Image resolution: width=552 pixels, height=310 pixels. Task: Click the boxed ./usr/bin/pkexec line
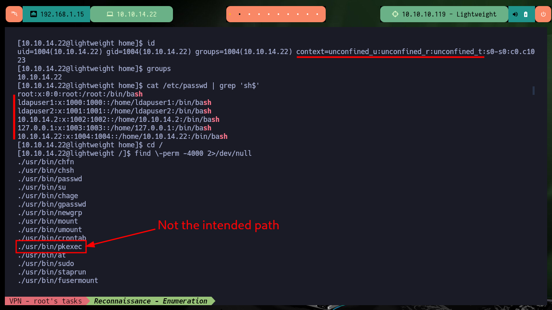point(50,247)
